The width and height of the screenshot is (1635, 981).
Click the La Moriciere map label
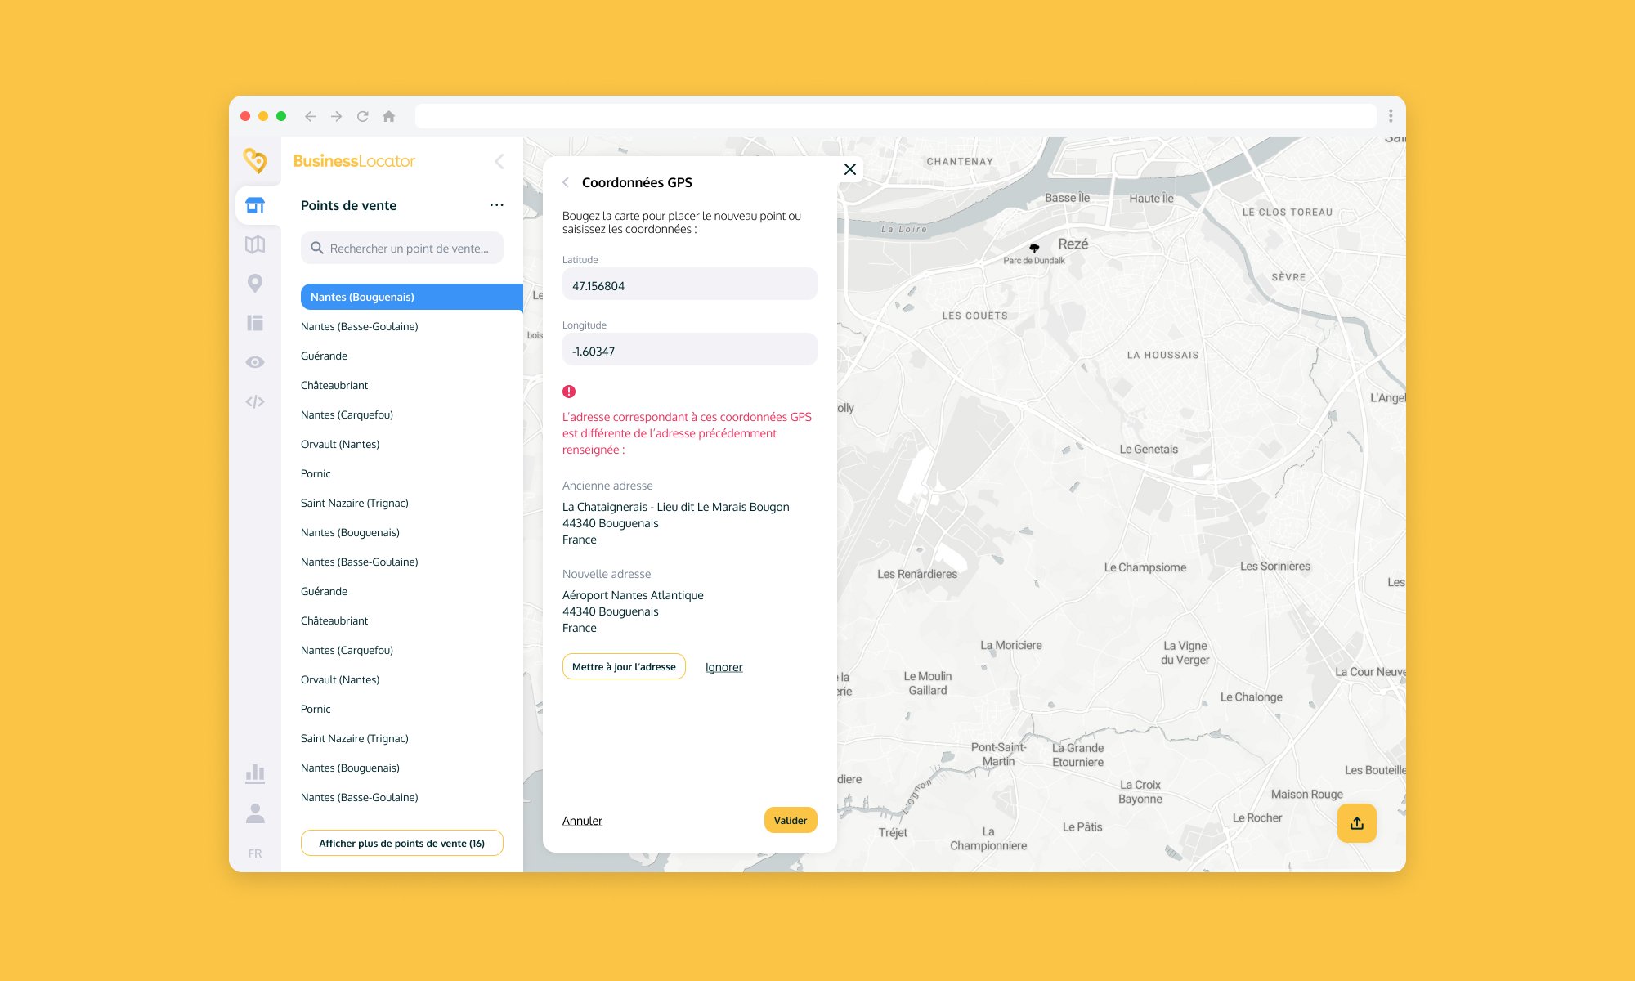pyautogui.click(x=1011, y=645)
